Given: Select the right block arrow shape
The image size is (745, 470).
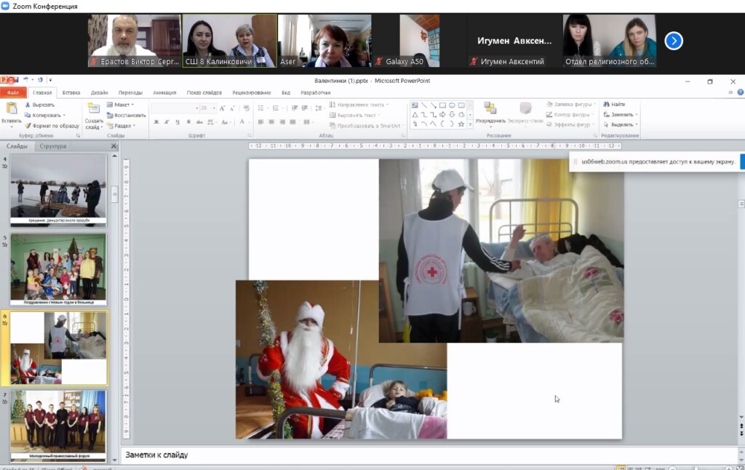Looking at the screenshot, I should pos(442,114).
